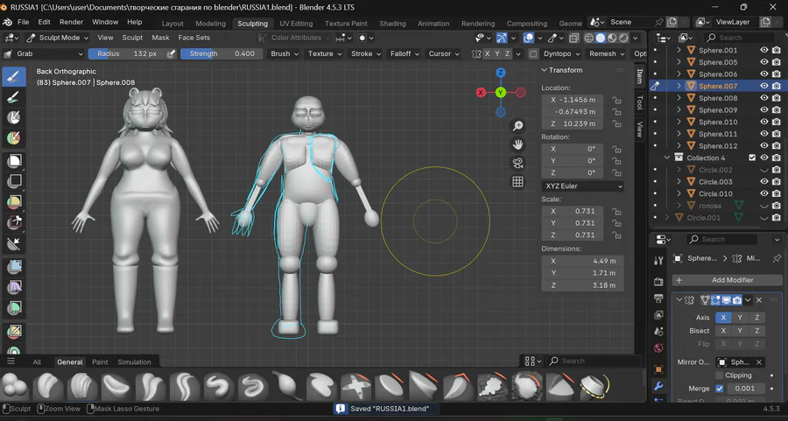Hide Sphere.001 with its eye icon
The width and height of the screenshot is (788, 421).
[764, 50]
